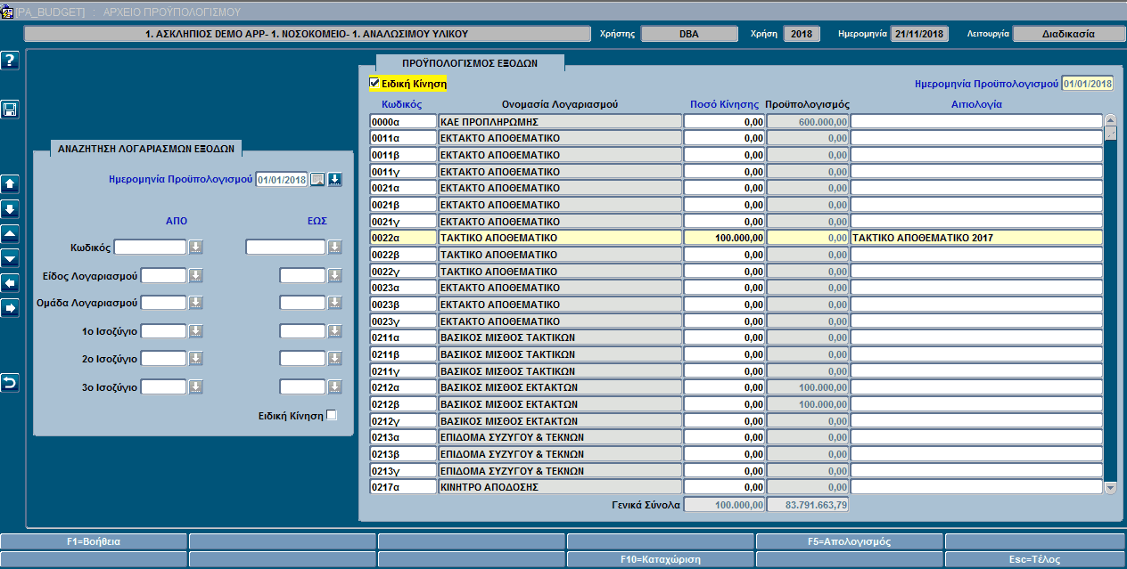Click scrollbar up arrow in expense table
The height and width of the screenshot is (569, 1127).
(1110, 120)
